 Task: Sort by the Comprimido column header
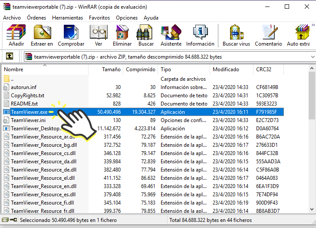pos(141,69)
